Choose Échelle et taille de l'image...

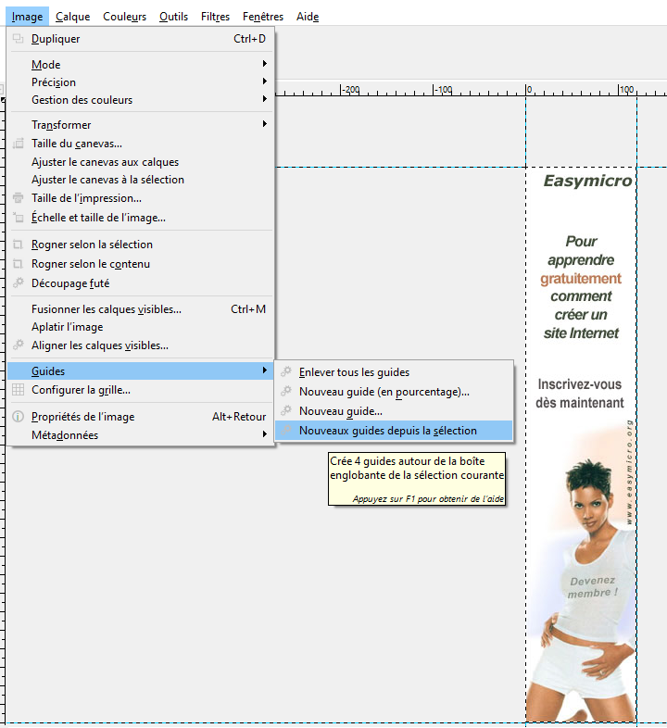(x=141, y=218)
